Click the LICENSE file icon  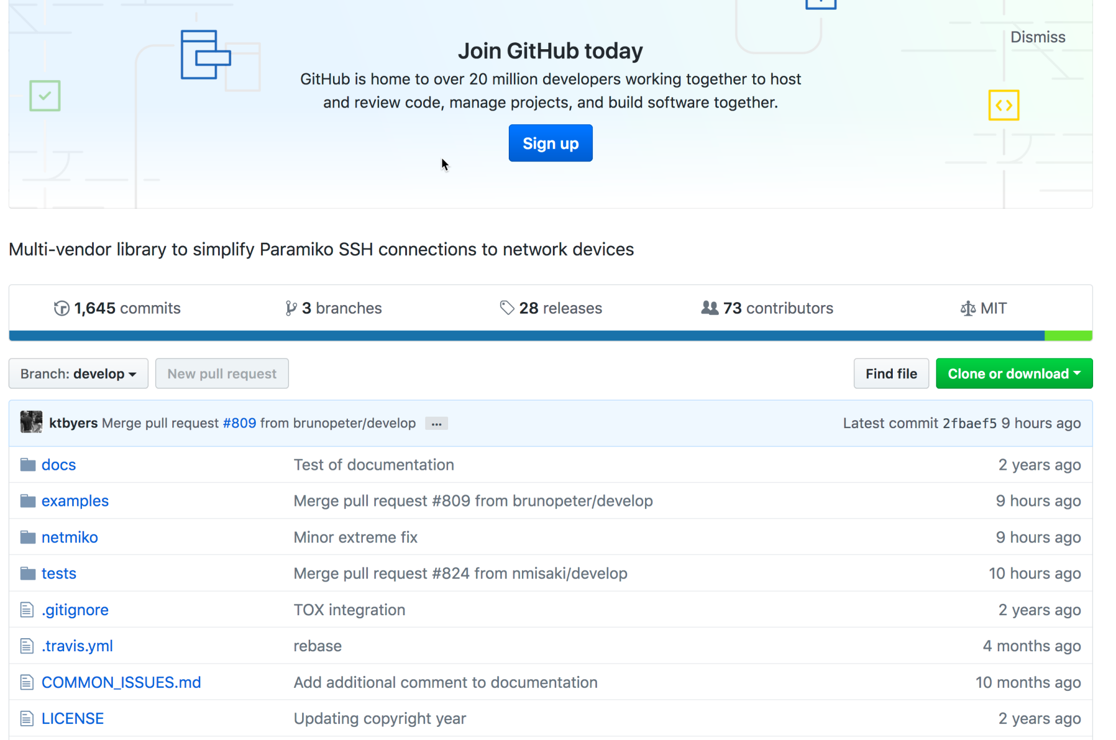click(x=27, y=718)
